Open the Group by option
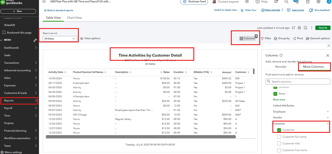Screen dimensions: 332x154 (x=282, y=39)
